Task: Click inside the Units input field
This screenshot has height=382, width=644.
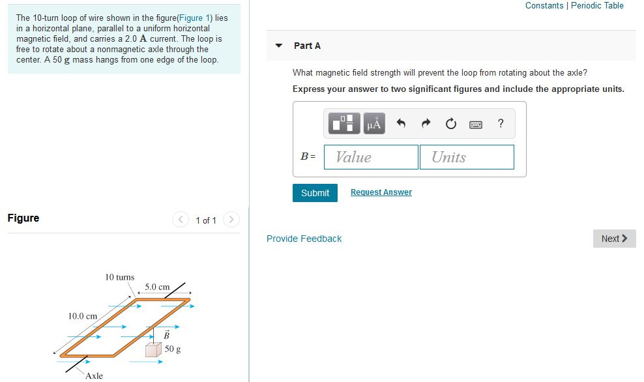Action: [467, 156]
